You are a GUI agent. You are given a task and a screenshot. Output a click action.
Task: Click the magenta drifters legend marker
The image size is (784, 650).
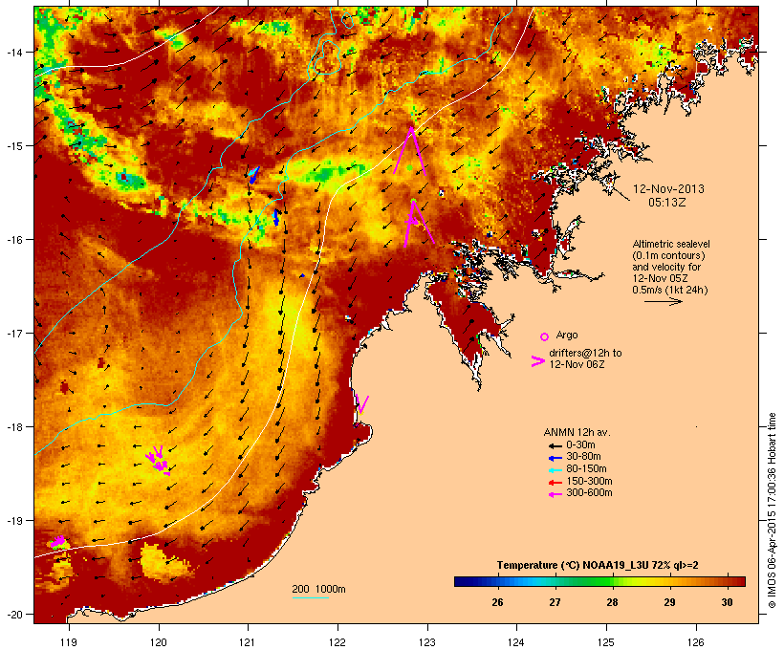tap(538, 361)
